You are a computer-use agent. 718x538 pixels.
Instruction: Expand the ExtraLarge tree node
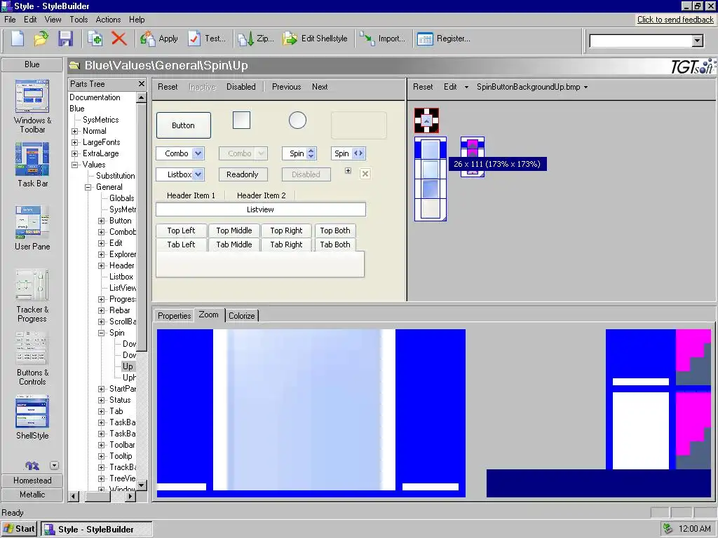tap(74, 153)
